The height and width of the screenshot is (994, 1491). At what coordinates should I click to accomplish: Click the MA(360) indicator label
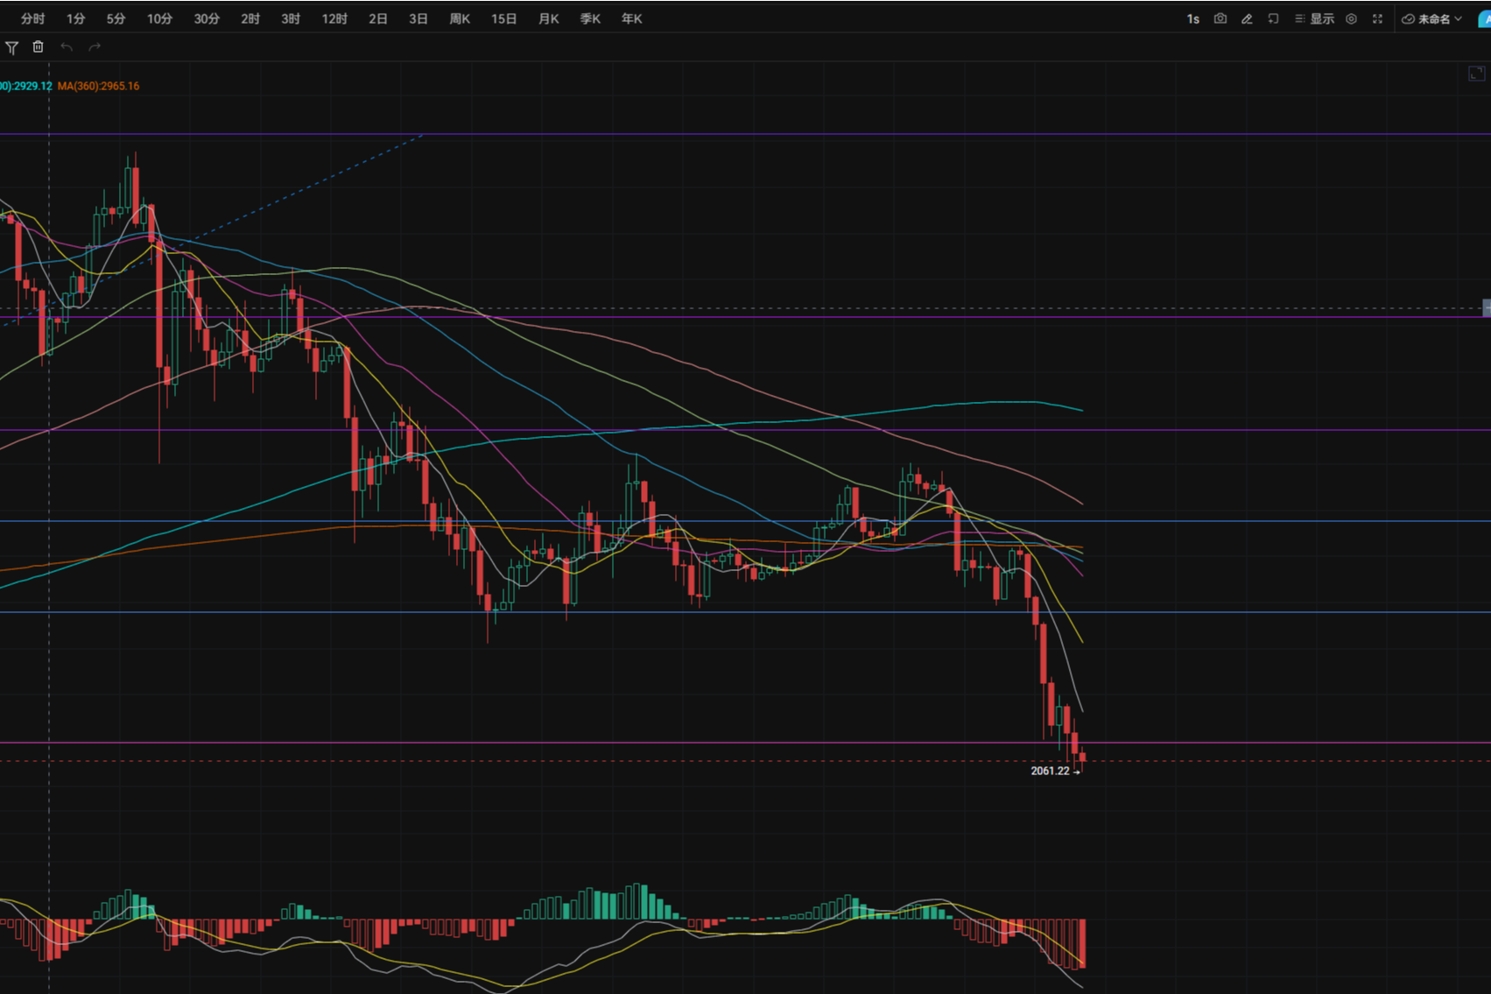(98, 86)
